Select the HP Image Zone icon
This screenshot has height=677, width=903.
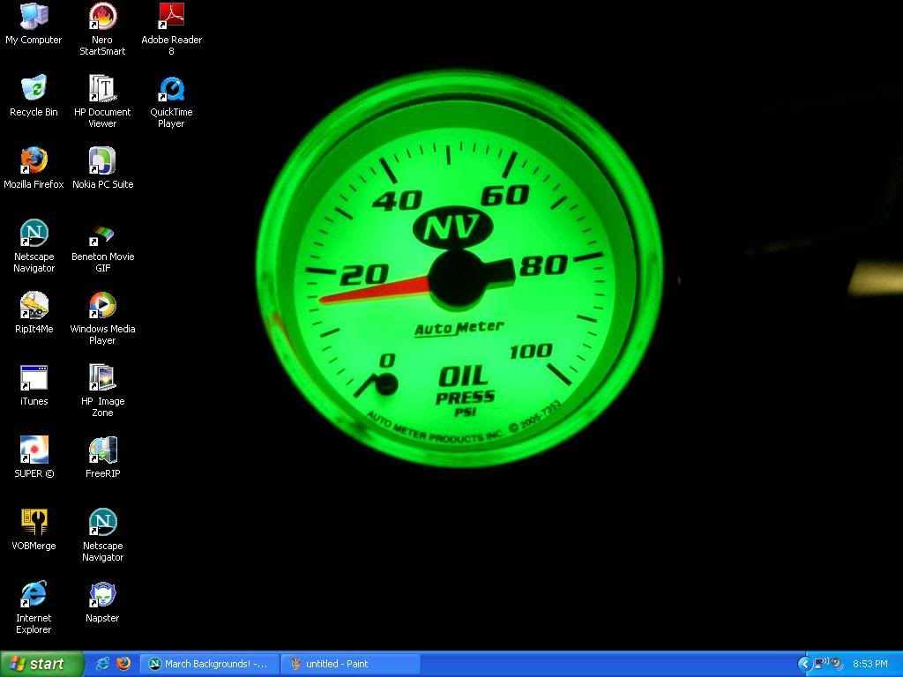point(102,391)
